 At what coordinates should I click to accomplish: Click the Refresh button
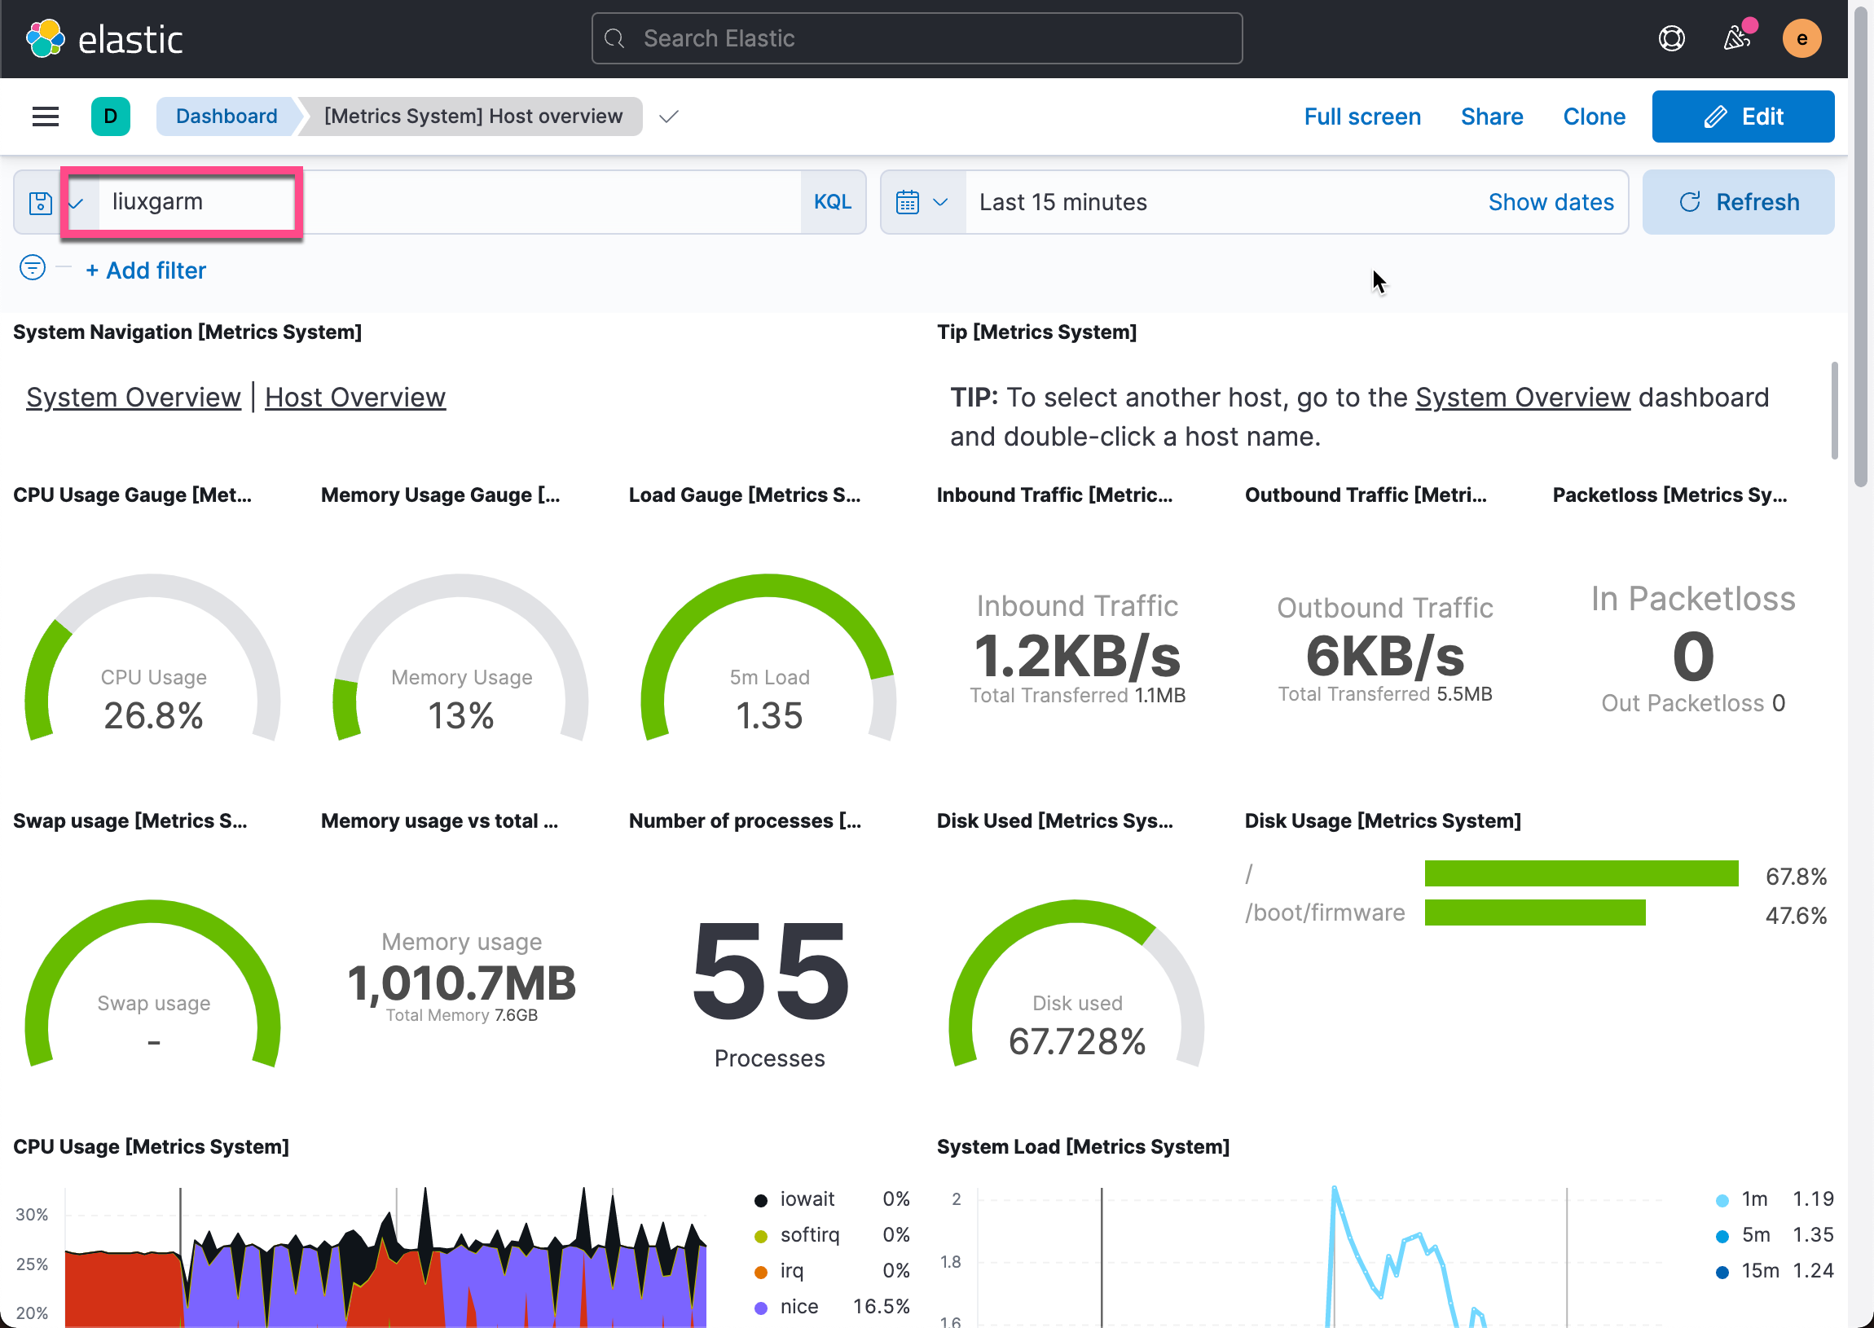1737,202
